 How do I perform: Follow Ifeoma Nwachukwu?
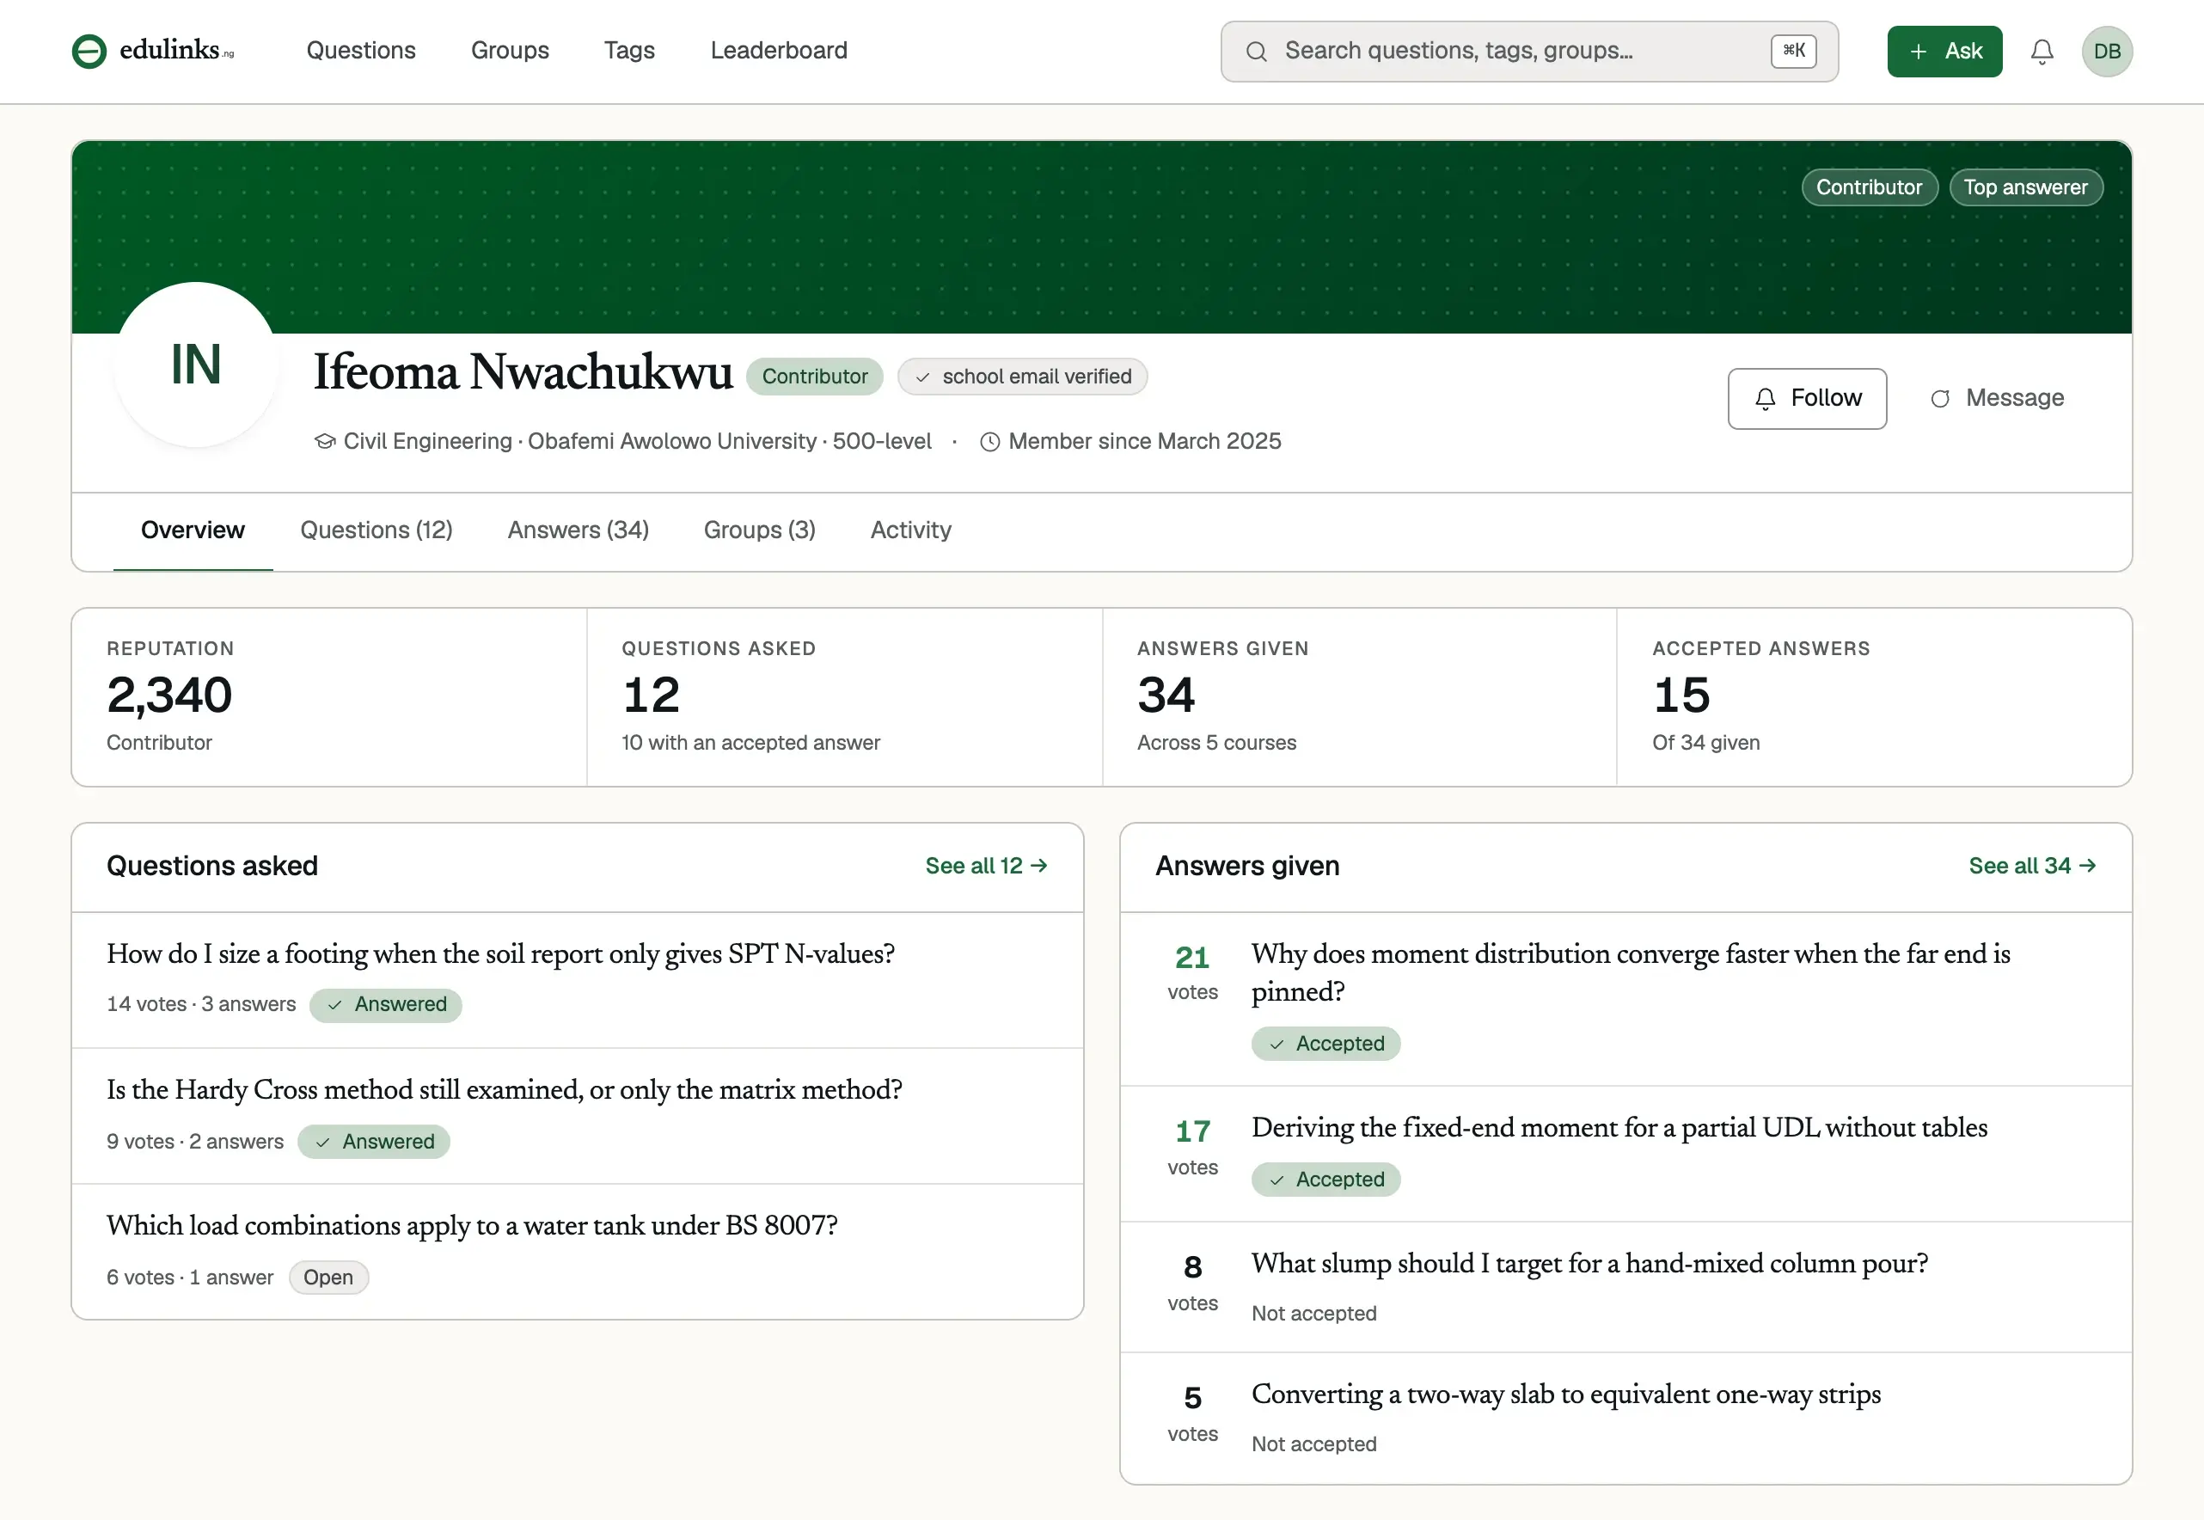tap(1807, 398)
